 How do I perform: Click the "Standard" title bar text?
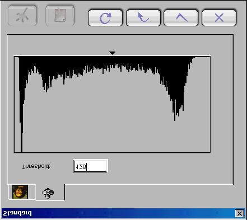pyautogui.click(x=17, y=213)
